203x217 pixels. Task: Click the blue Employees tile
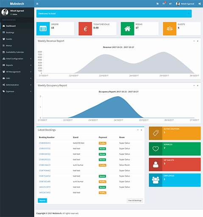(175, 180)
